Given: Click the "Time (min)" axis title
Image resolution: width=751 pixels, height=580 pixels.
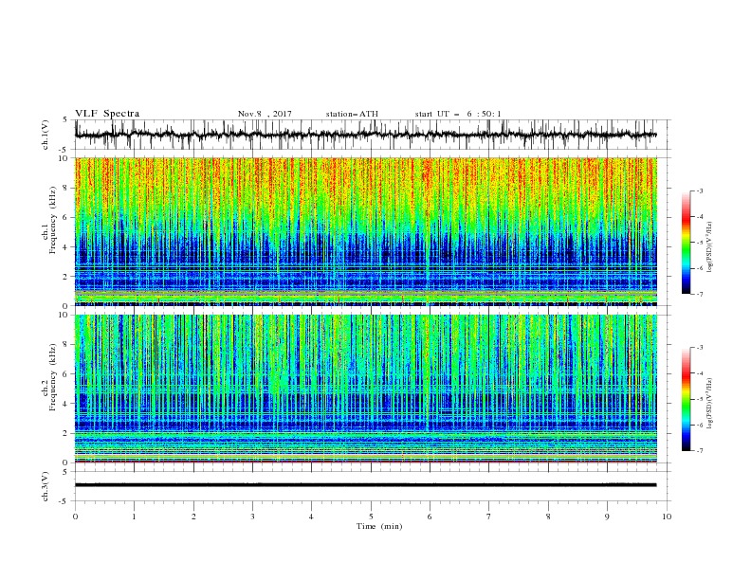Looking at the screenshot, I should (379, 526).
